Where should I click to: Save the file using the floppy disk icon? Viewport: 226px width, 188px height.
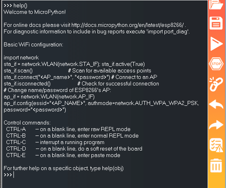coord(216,23)
